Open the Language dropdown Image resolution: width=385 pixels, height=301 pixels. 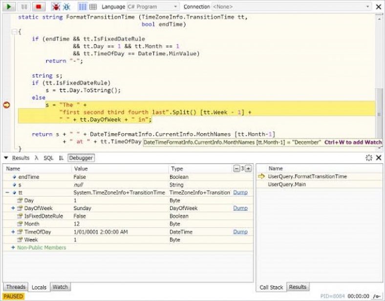click(x=153, y=7)
